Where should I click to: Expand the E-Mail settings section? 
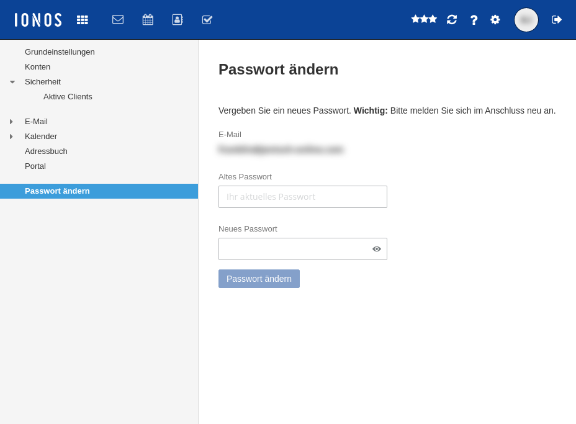[11, 121]
